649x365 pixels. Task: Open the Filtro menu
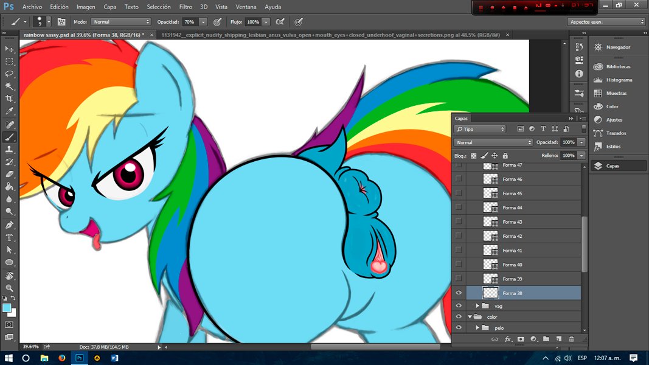(186, 7)
